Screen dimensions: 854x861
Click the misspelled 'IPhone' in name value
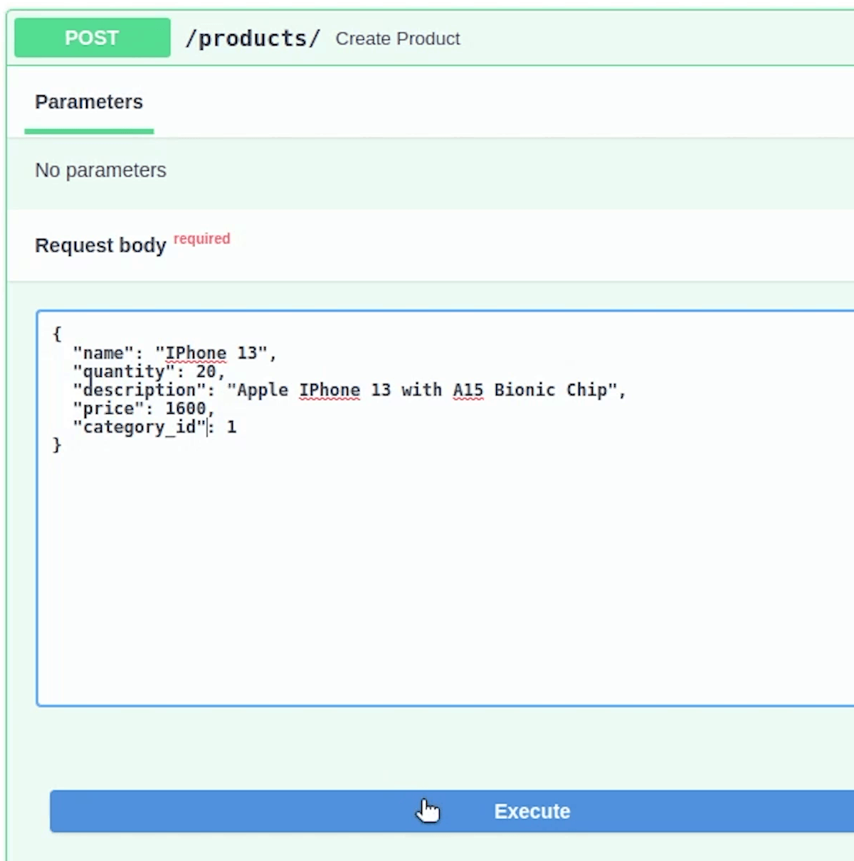tap(196, 353)
